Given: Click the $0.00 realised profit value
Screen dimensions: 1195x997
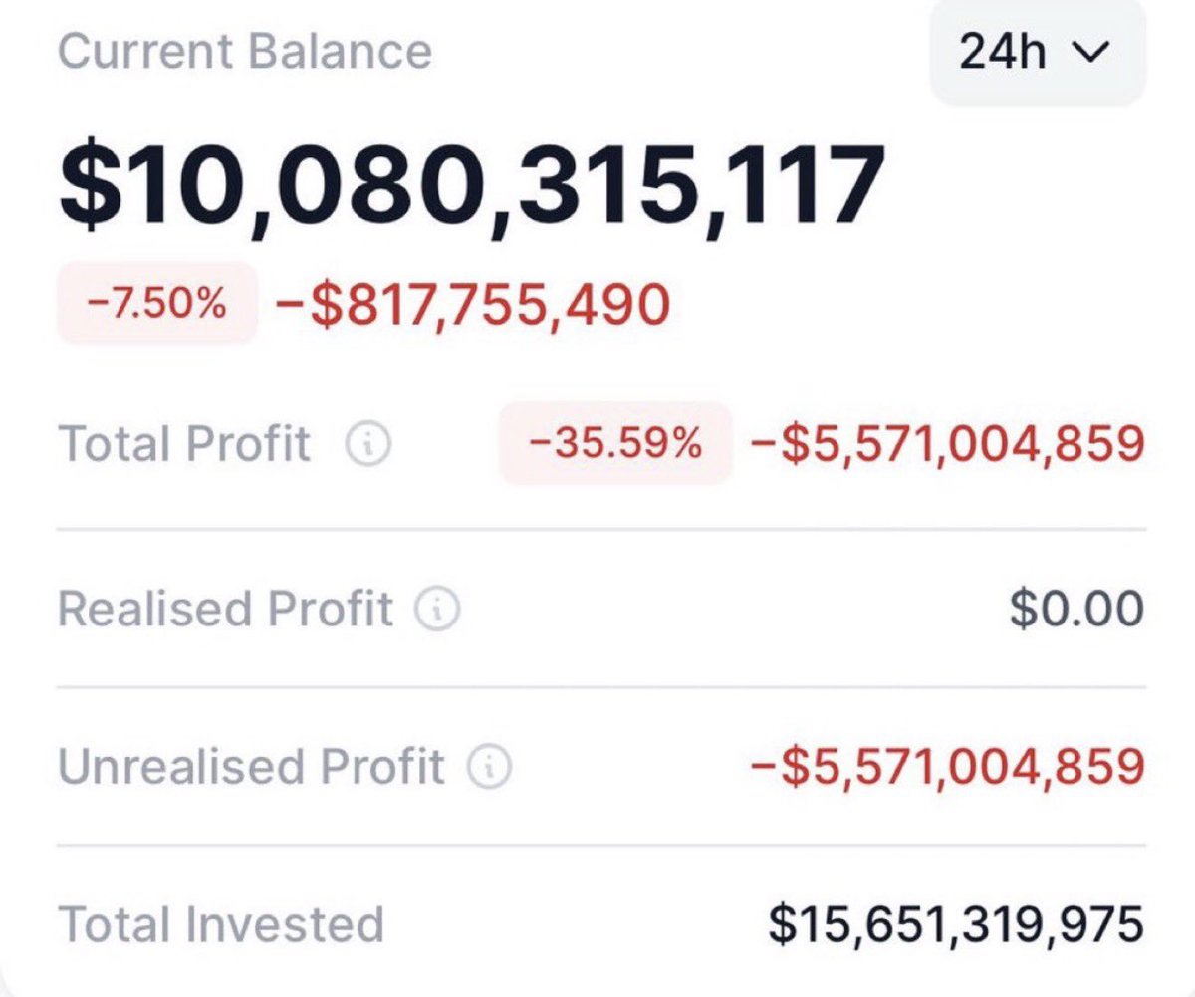Looking at the screenshot, I should [1076, 609].
